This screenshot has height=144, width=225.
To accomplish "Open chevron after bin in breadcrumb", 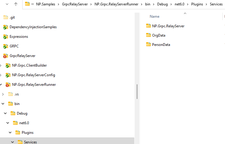I will (x=154, y=4).
